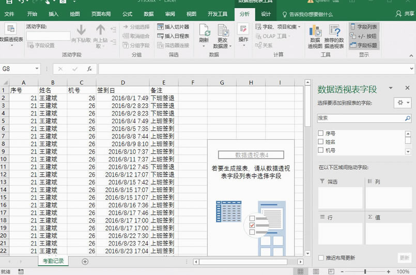Click the 更新 button in the field pane

point(404,258)
